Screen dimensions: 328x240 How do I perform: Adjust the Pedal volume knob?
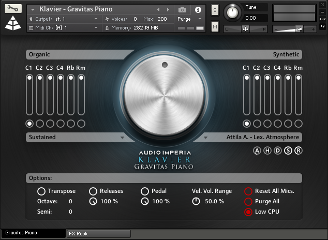(145, 201)
